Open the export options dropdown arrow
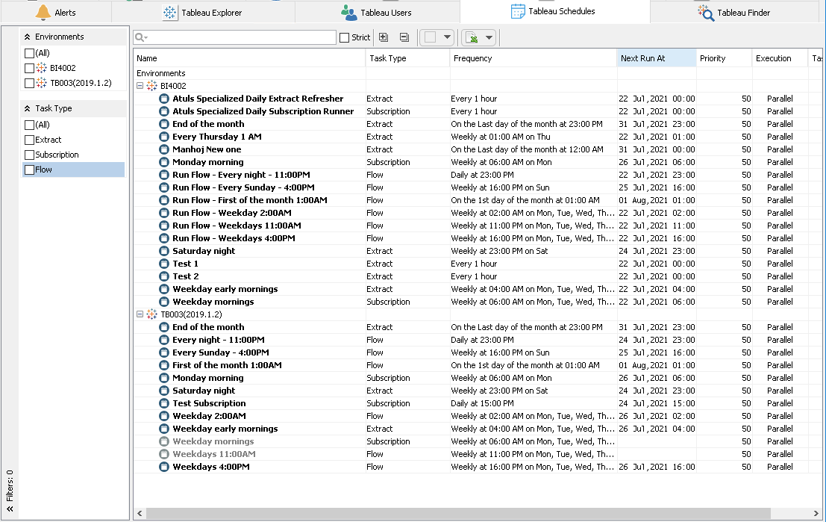 pyautogui.click(x=489, y=37)
